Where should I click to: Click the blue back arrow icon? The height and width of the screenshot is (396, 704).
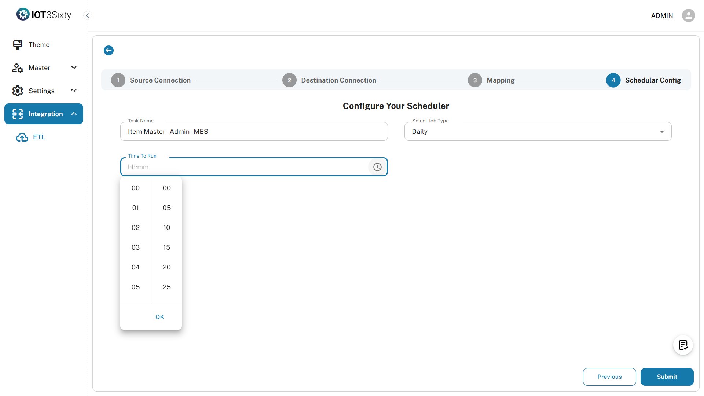pyautogui.click(x=109, y=50)
